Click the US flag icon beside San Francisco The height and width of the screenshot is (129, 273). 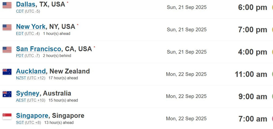coord(7,50)
